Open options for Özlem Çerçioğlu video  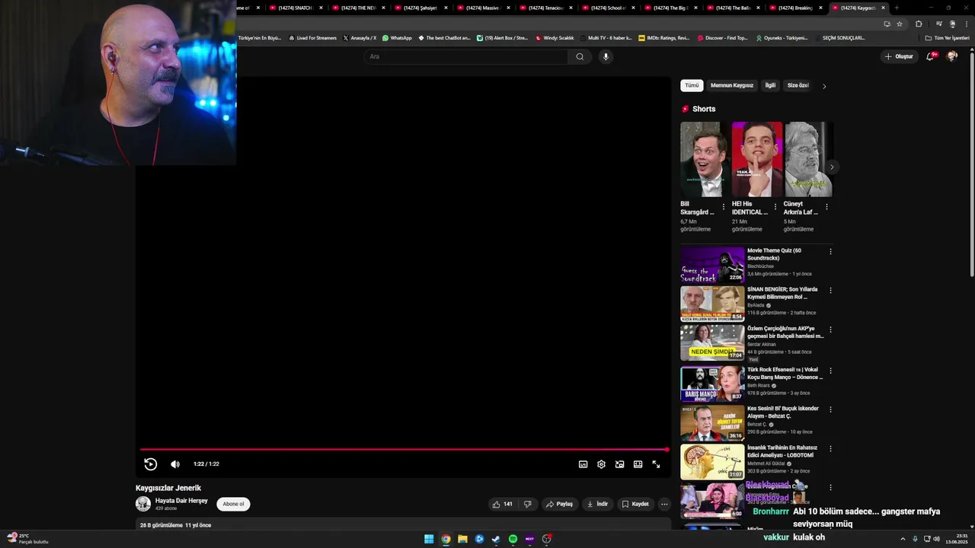pyautogui.click(x=830, y=330)
